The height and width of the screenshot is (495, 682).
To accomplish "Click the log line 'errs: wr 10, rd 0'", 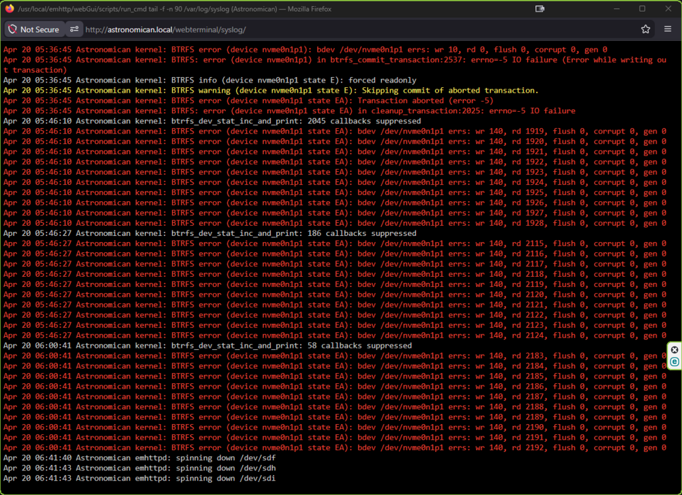I will [x=306, y=50].
